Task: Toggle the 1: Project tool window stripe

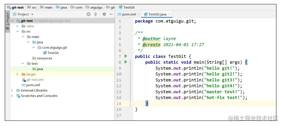Action: (8, 21)
